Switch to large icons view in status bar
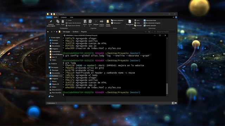The height and width of the screenshot is (126, 225). pos(176,103)
